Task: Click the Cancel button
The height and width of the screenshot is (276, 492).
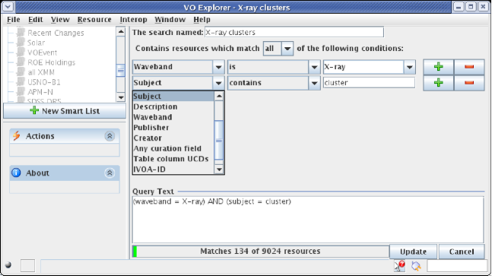Action: (x=462, y=252)
